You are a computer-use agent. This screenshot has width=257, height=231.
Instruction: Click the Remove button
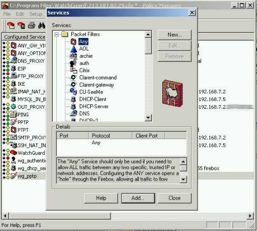click(175, 56)
